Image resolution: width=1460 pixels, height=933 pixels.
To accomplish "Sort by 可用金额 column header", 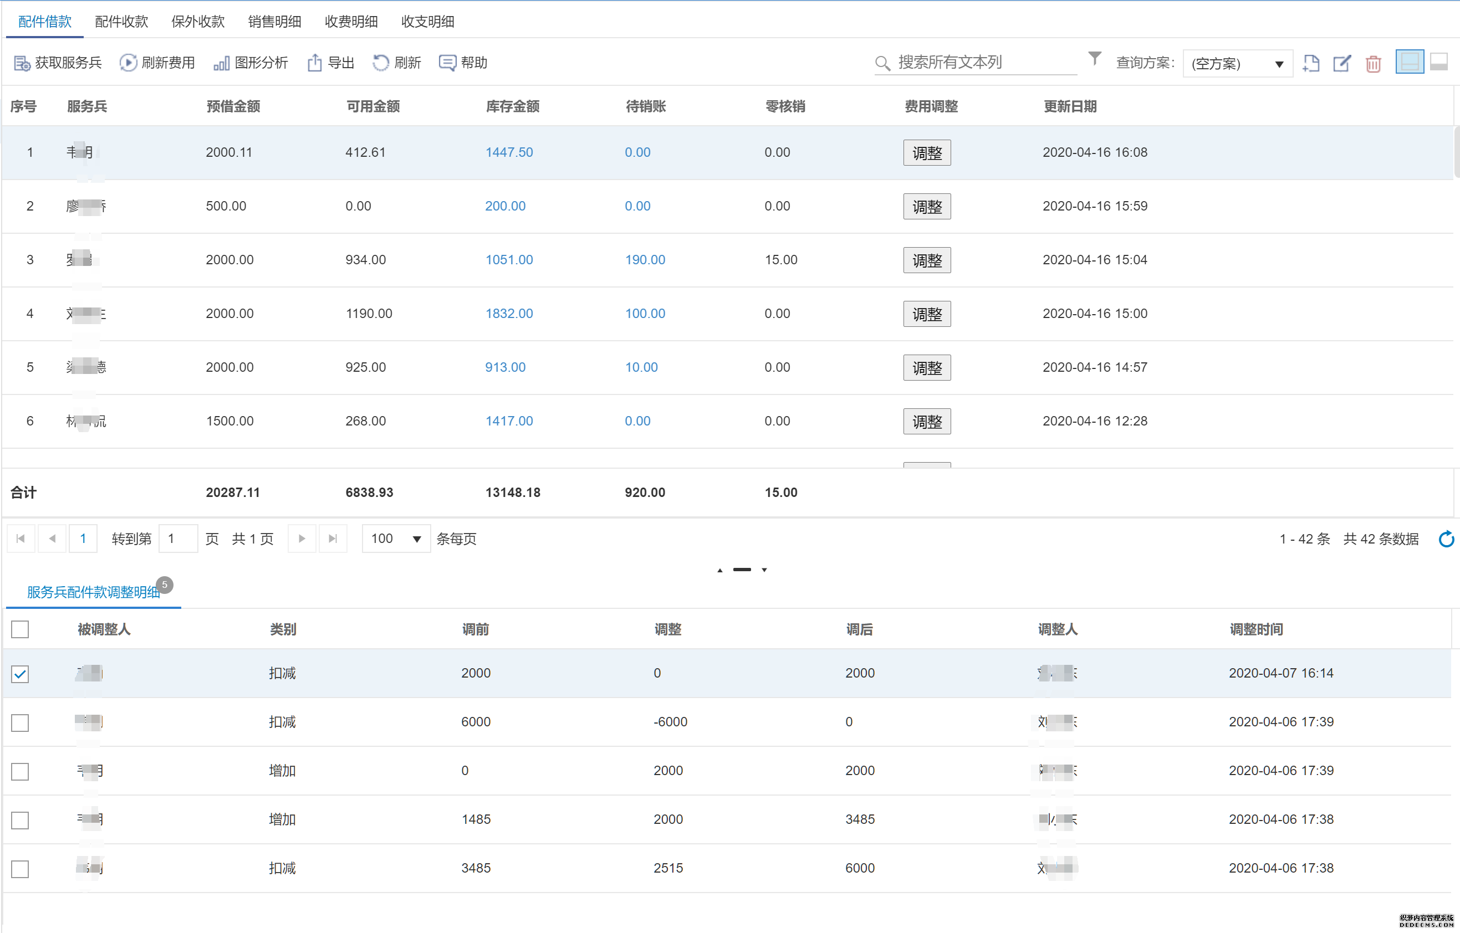I will point(373,106).
